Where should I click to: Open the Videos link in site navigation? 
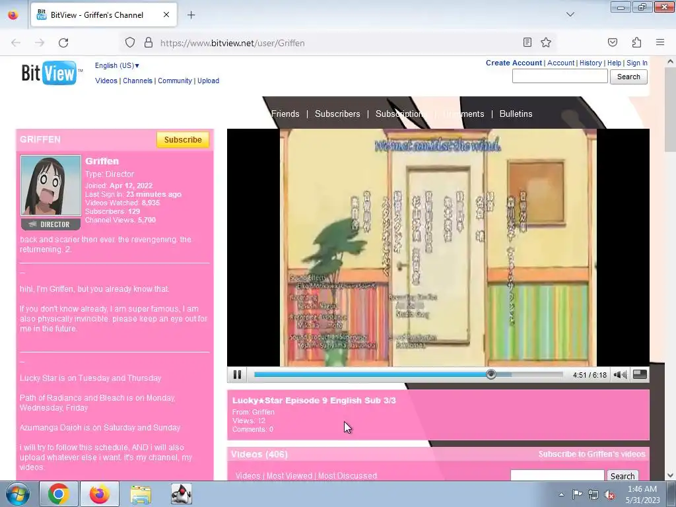point(106,81)
